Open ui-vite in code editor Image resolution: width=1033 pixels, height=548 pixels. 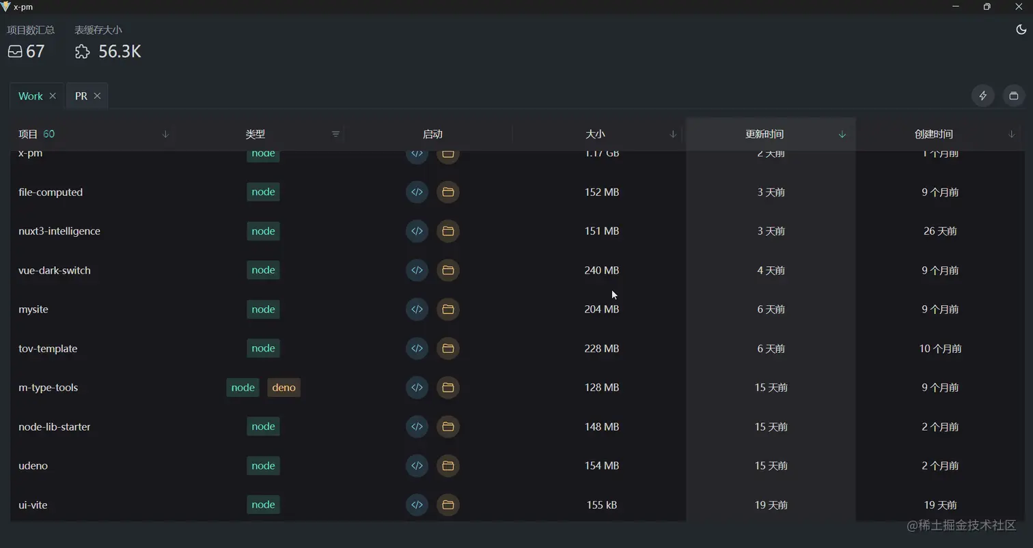pos(417,505)
